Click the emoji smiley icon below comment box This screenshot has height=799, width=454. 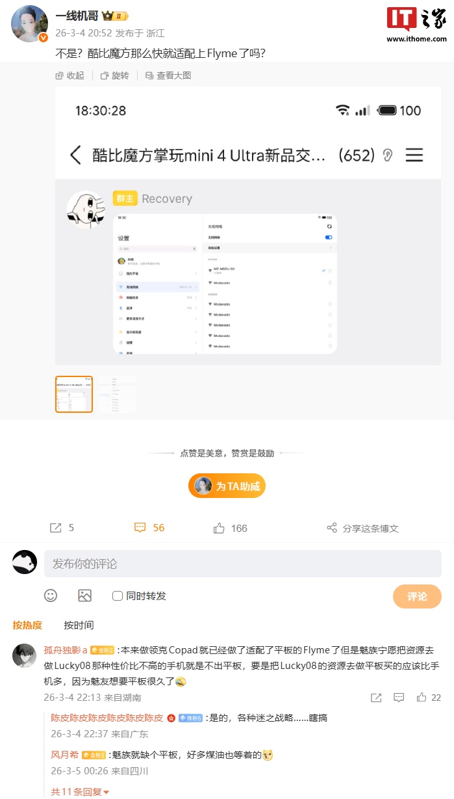[51, 596]
